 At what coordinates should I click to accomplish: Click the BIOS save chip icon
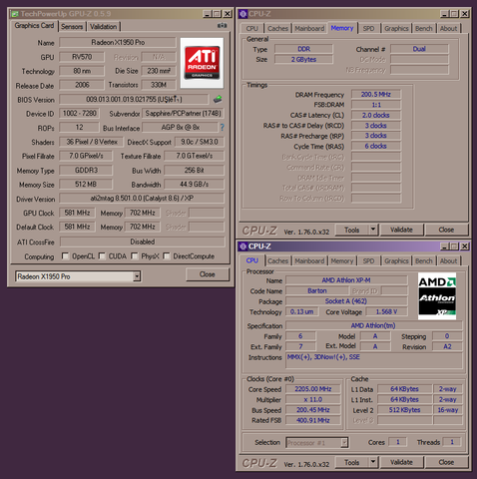218,99
